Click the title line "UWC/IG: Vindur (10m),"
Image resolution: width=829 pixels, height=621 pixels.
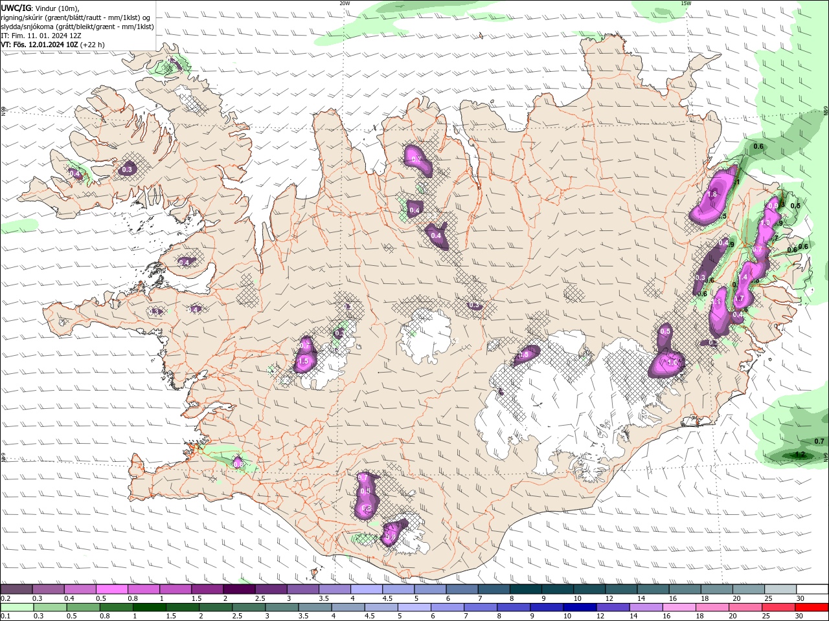click(x=40, y=8)
